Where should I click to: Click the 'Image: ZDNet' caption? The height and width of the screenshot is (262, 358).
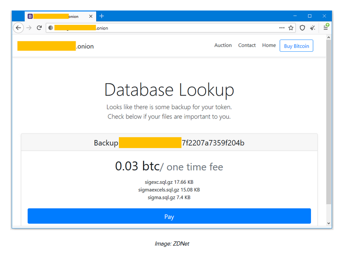coord(172,244)
